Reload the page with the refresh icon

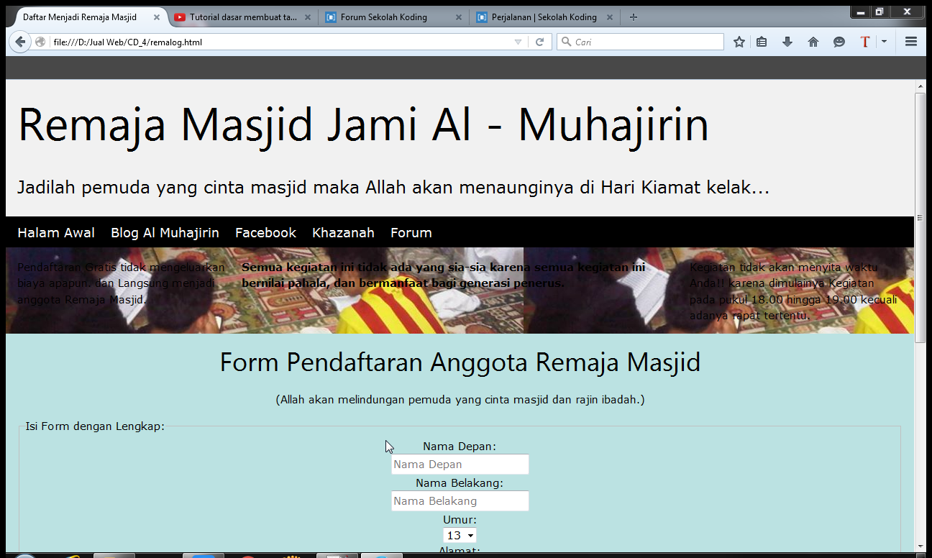coord(539,42)
